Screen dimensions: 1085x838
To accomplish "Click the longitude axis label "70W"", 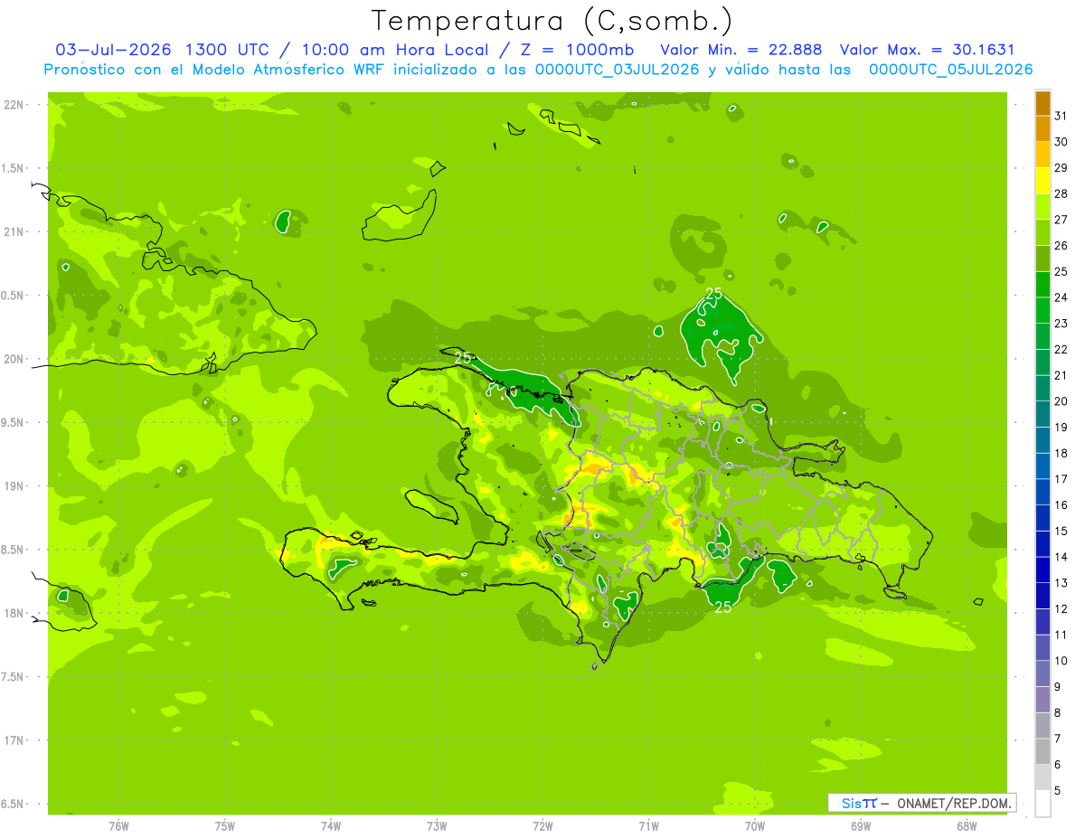I will [x=755, y=826].
